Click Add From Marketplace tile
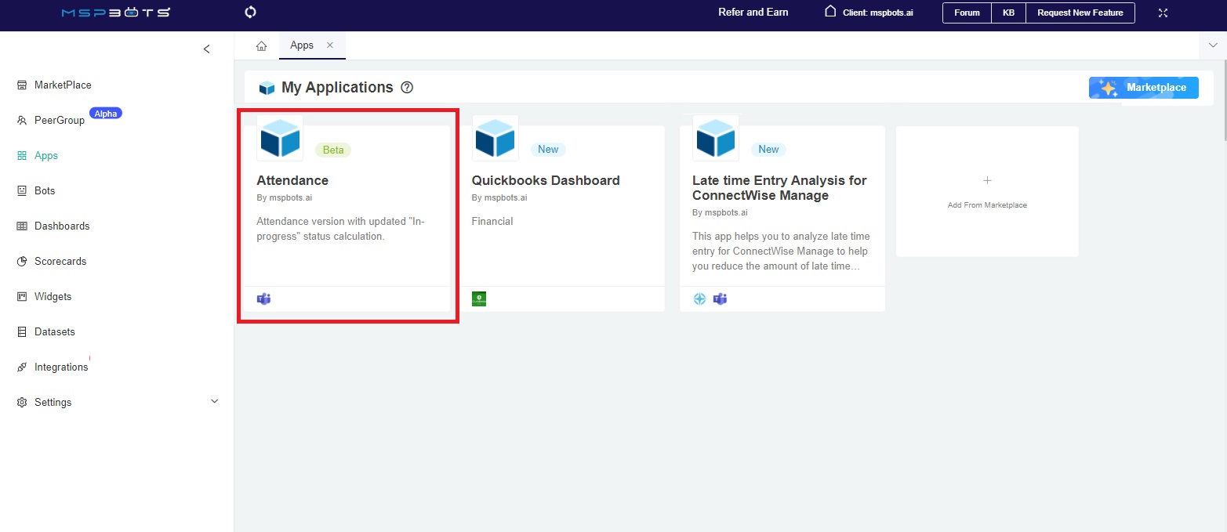The image size is (1227, 532). click(987, 192)
